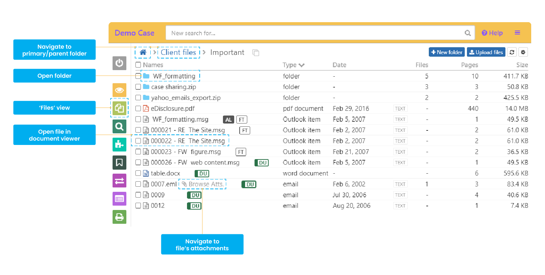Click inside the 'New search for...' field
The height and width of the screenshot is (275, 545).
coord(320,32)
